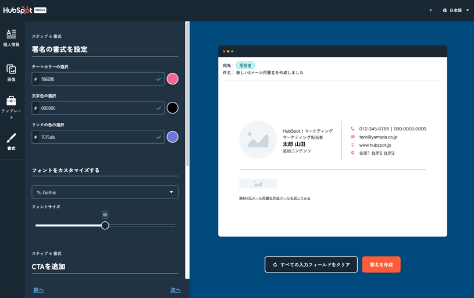Open the 個人情報 personal info section
This screenshot has height=298, width=474.
(x=12, y=38)
